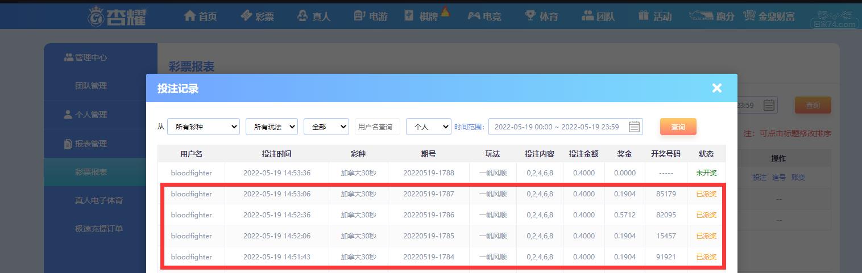Click the 杏耀 site logo

[x=117, y=16]
